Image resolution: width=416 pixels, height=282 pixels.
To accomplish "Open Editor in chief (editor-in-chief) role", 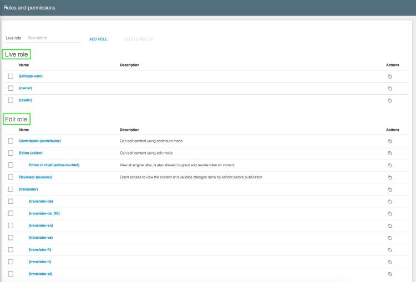I will 54,165.
